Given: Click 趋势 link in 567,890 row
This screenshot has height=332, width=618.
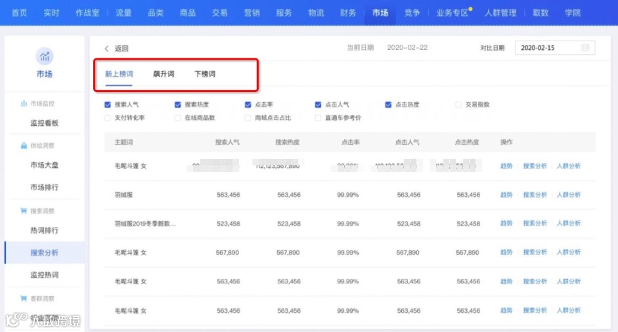Looking at the screenshot, I should click(506, 252).
